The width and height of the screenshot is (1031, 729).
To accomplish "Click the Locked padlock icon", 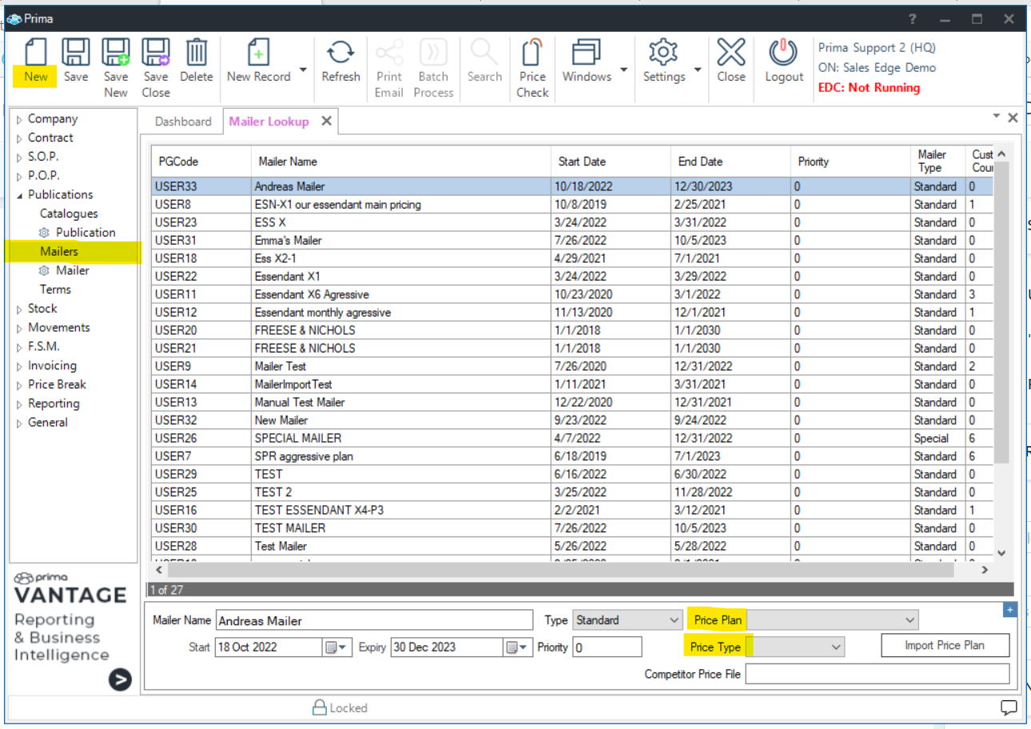I will [x=320, y=707].
